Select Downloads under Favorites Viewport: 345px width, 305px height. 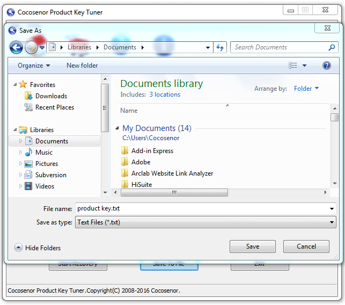pos(52,96)
